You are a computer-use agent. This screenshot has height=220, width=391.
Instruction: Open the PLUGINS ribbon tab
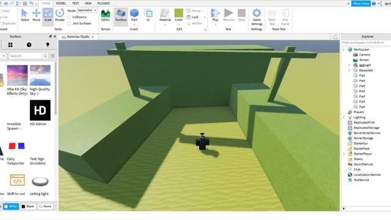click(x=103, y=3)
